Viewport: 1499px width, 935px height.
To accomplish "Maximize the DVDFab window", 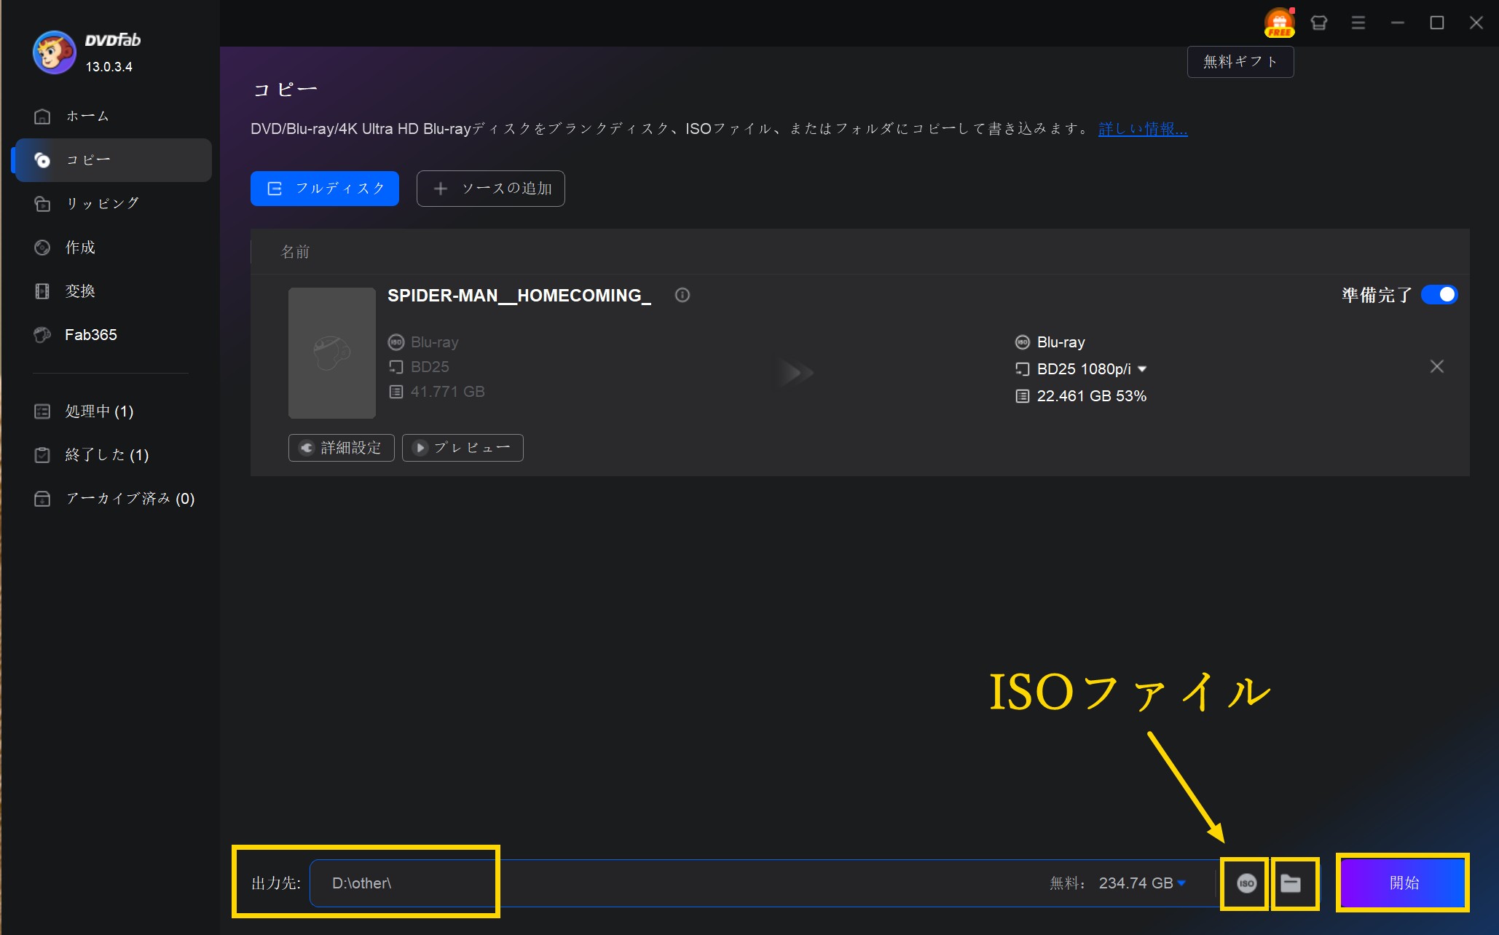I will click(1436, 23).
